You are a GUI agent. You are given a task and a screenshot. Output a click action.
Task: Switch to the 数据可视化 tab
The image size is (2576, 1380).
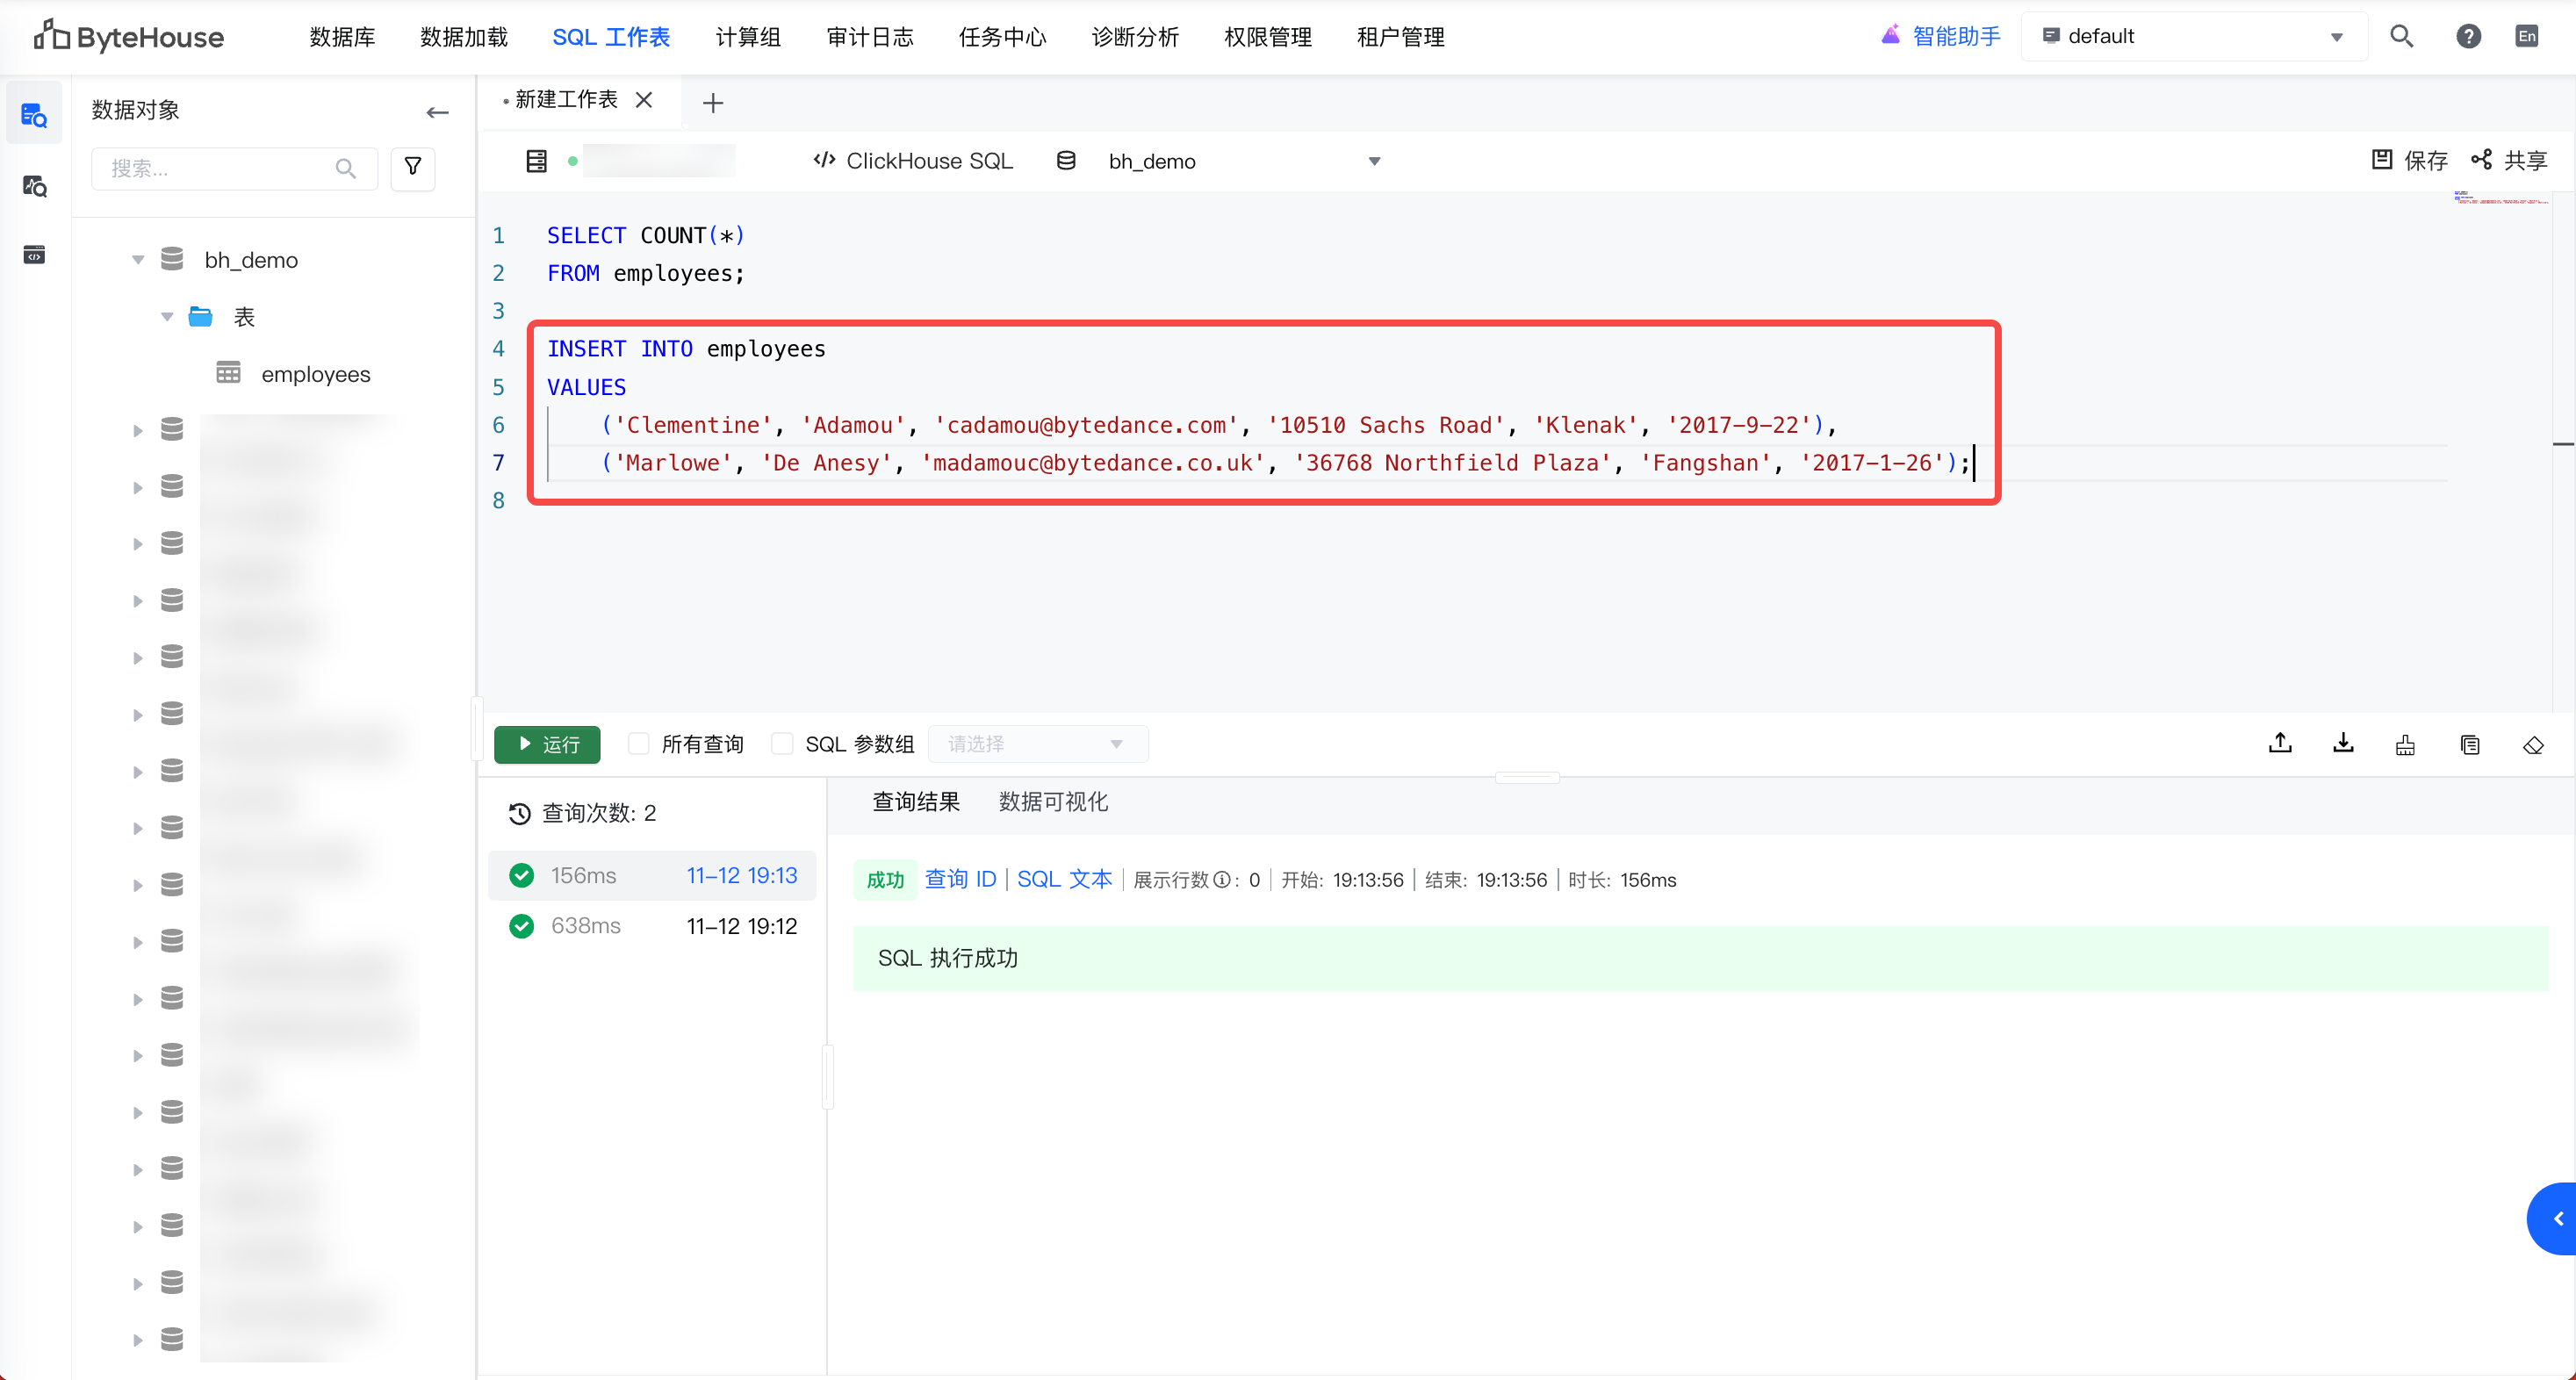1053,801
